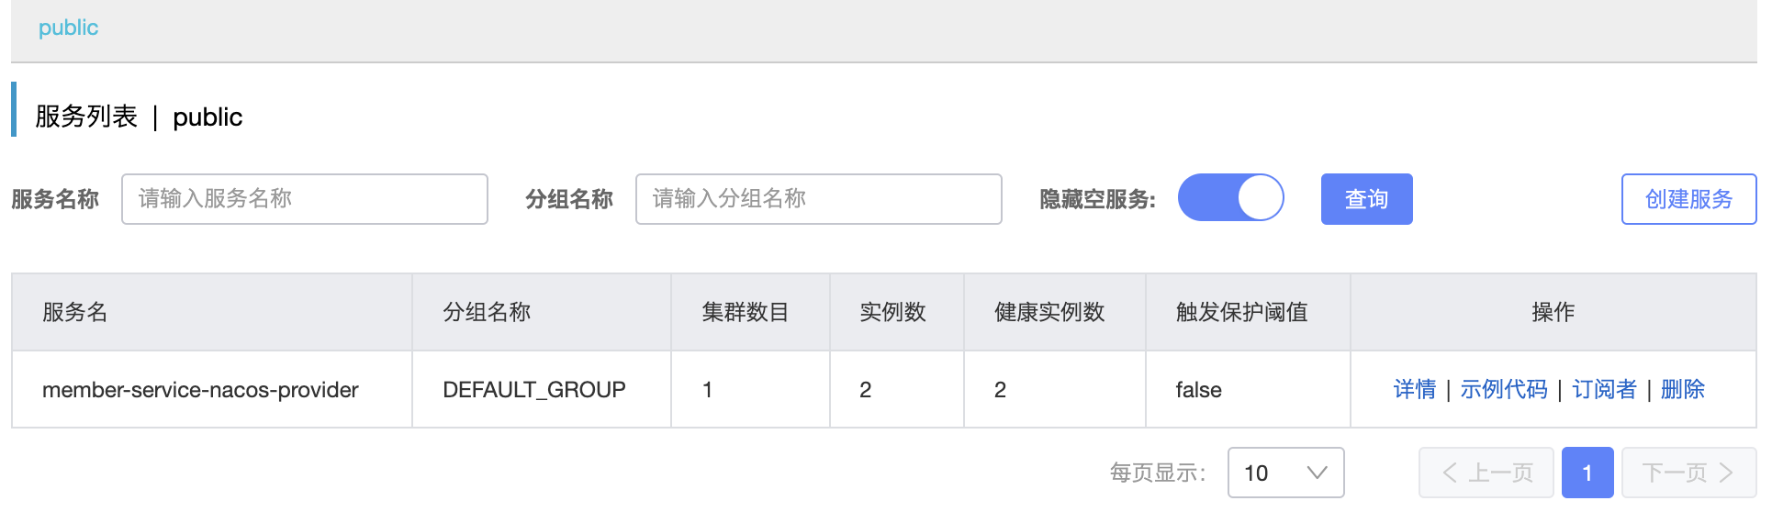The image size is (1772, 512).
Task: Click the 删除 link for the service
Action: 1682,389
